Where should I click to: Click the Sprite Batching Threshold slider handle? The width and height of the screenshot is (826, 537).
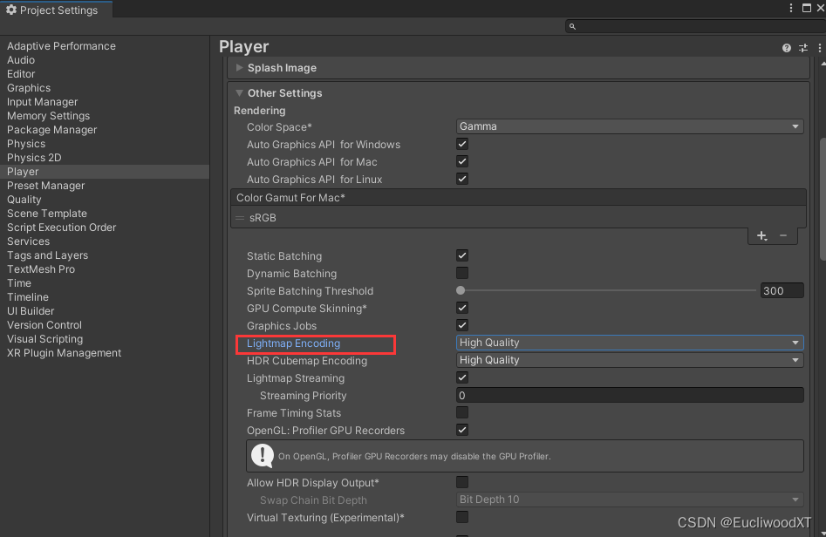coord(461,290)
